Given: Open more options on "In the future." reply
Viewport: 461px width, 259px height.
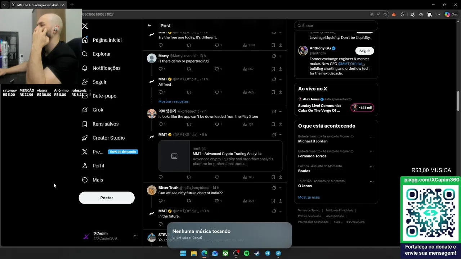Looking at the screenshot, I should tap(281, 211).
